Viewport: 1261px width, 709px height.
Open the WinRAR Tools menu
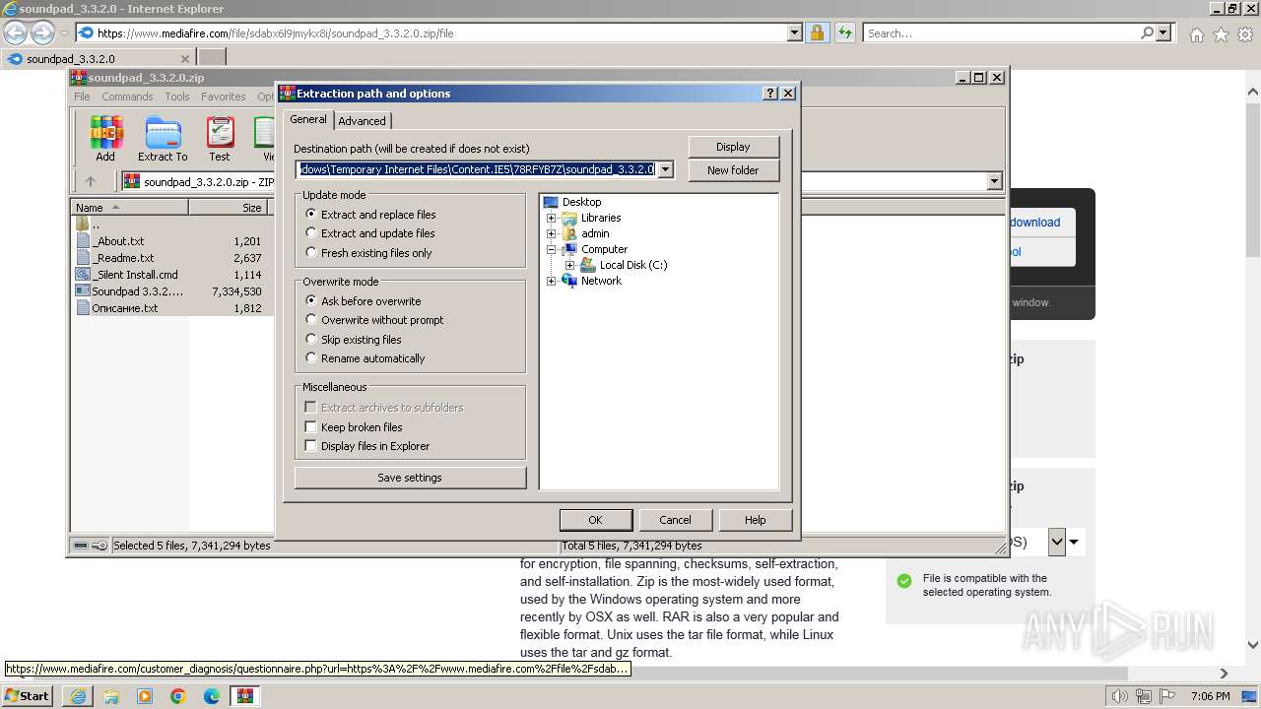coord(177,97)
